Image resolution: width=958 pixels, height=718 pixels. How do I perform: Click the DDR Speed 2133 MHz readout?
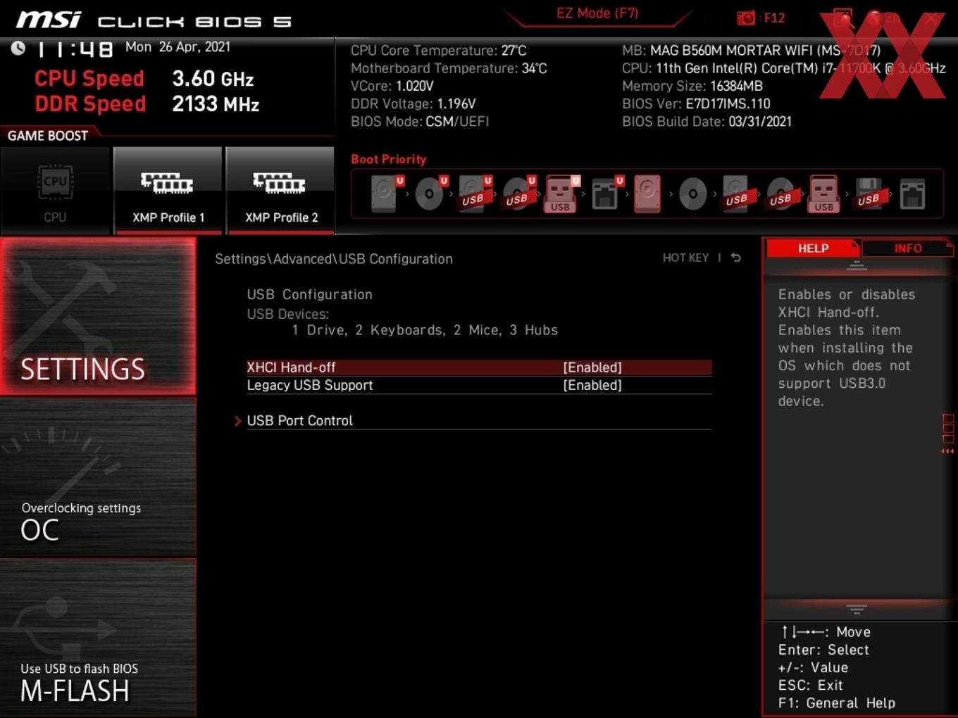147,104
